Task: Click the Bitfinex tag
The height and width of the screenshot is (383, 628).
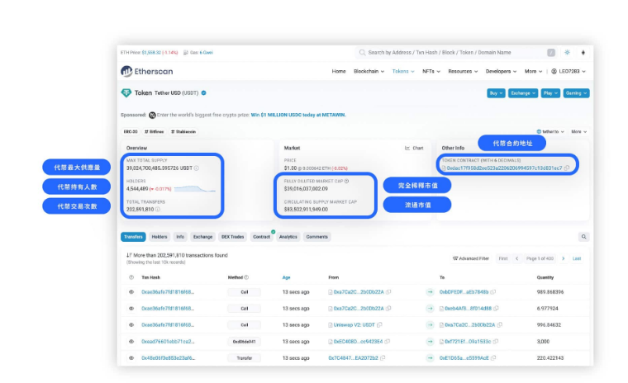Action: [x=155, y=132]
